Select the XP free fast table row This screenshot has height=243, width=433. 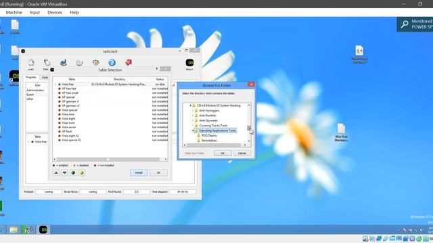[111, 88]
